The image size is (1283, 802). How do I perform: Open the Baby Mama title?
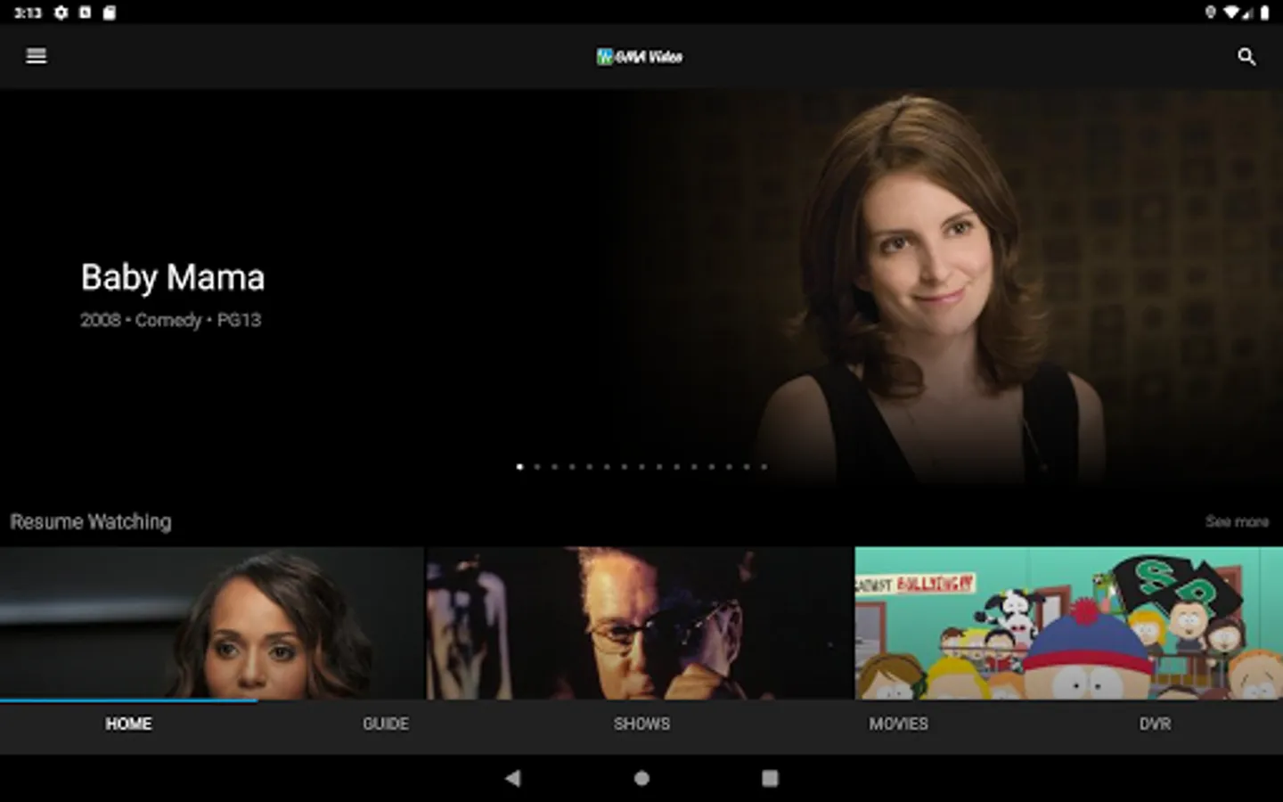tap(173, 277)
